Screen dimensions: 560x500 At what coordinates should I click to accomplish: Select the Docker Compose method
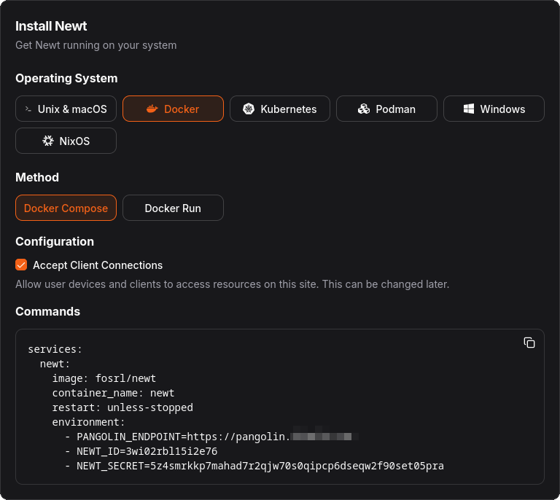[x=66, y=208]
